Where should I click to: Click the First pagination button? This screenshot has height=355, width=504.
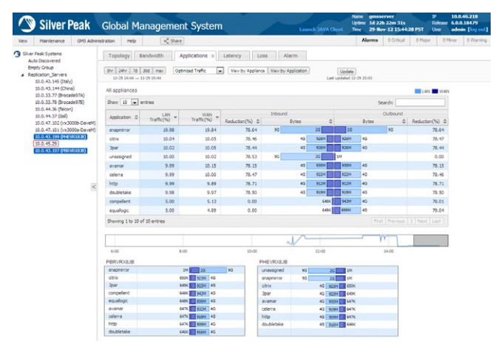(x=378, y=221)
